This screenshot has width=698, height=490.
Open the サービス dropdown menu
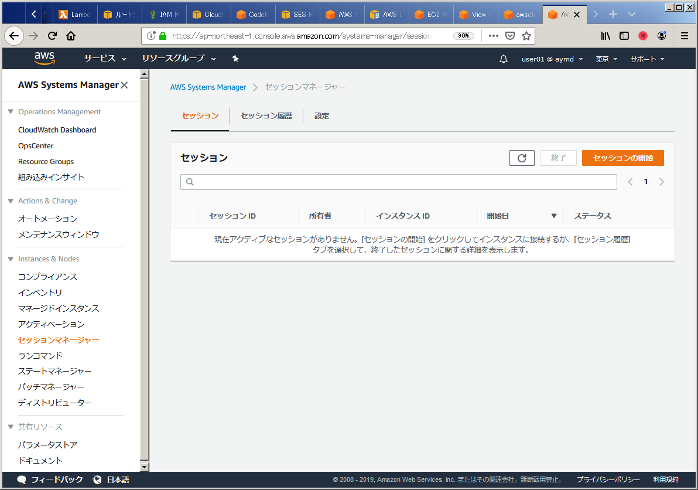point(105,59)
